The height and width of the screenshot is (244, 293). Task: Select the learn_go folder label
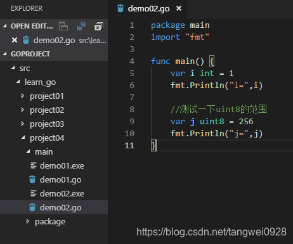click(x=40, y=82)
